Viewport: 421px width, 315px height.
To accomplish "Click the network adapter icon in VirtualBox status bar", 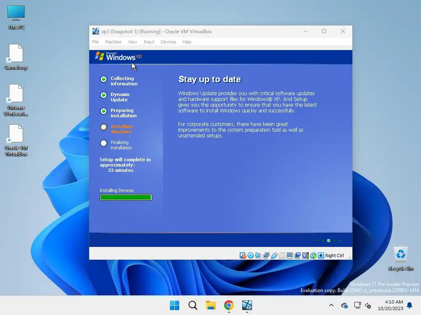I will [x=266, y=256].
